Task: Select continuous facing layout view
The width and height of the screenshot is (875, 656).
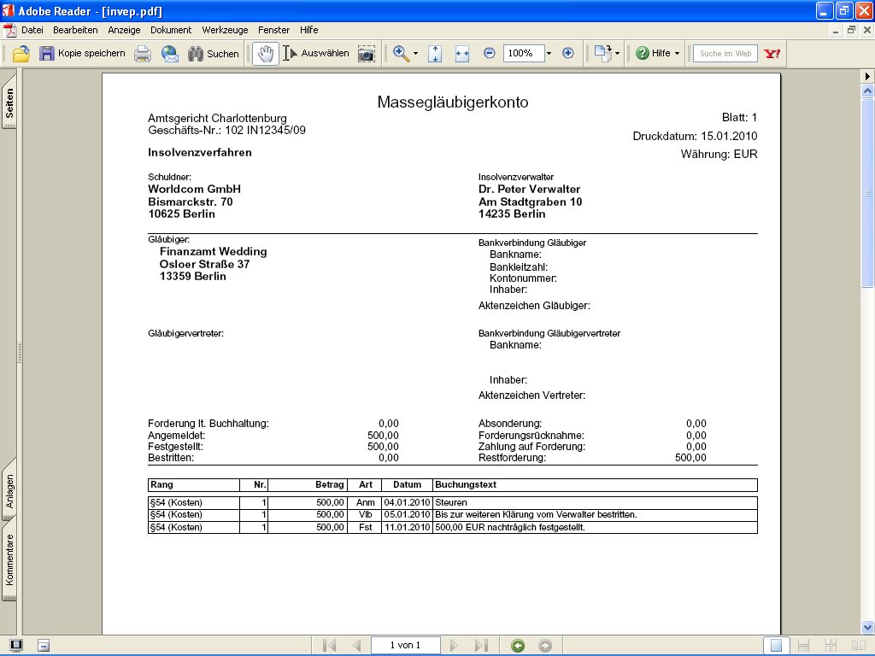Action: coord(831,646)
